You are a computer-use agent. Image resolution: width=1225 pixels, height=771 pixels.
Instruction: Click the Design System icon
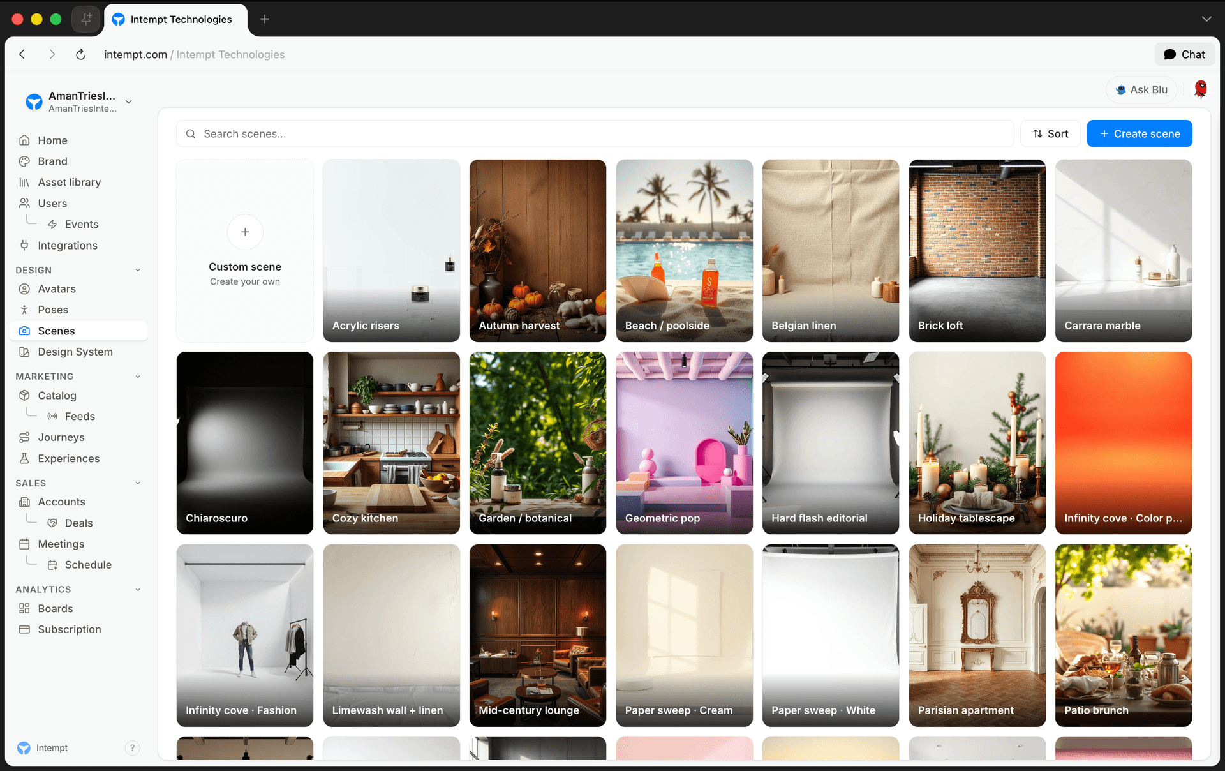pyautogui.click(x=24, y=352)
